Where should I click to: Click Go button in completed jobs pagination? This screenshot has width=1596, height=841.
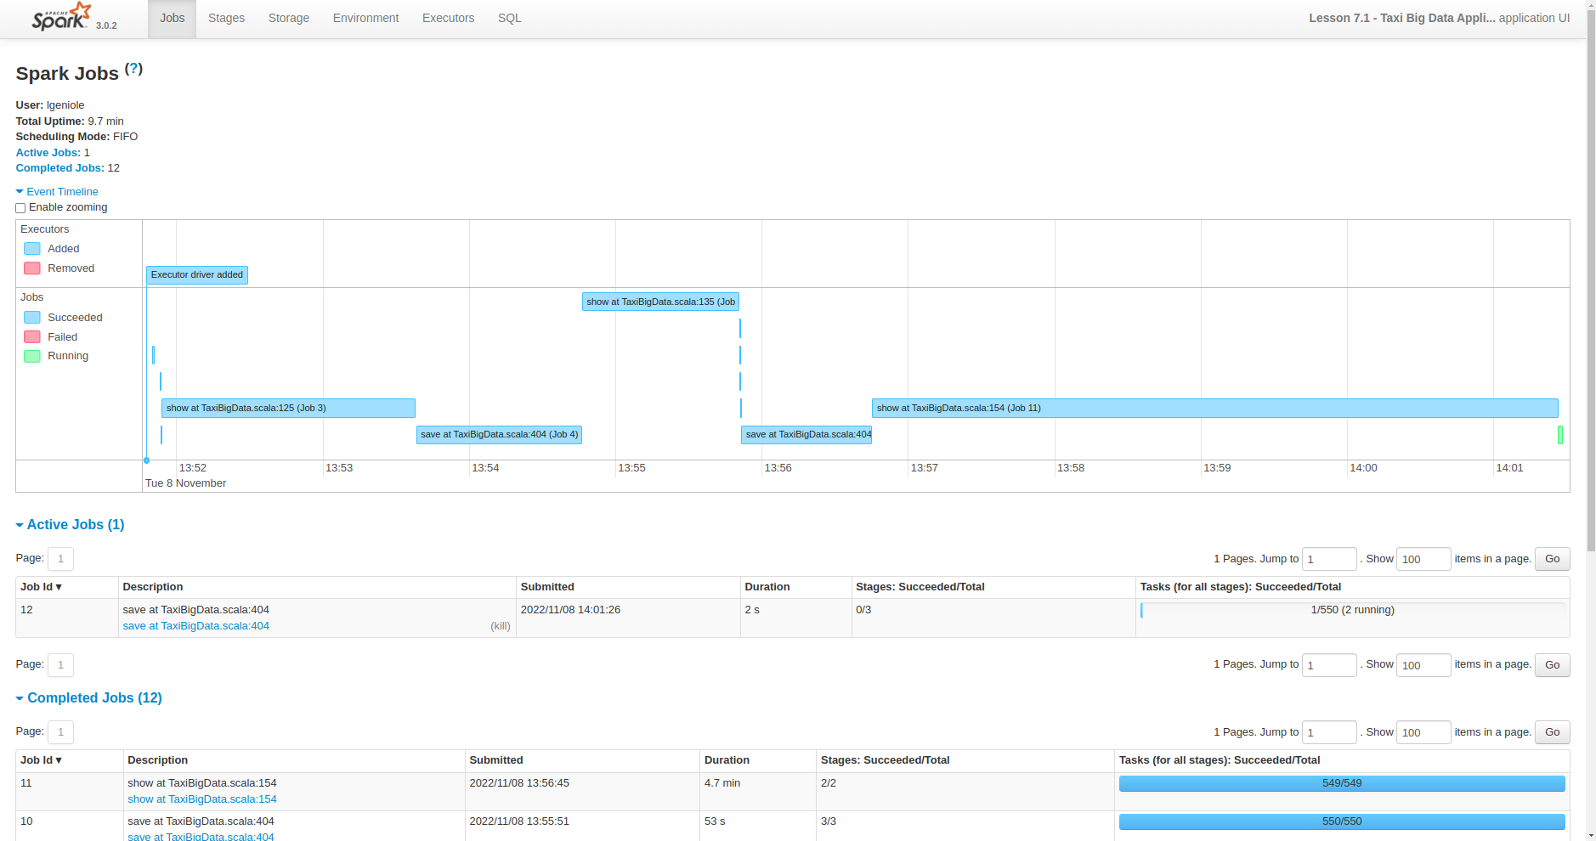[x=1552, y=732]
